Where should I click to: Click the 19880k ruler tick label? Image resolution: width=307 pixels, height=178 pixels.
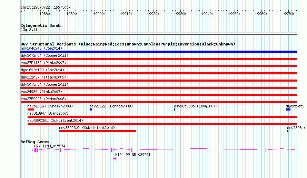tap(46, 14)
